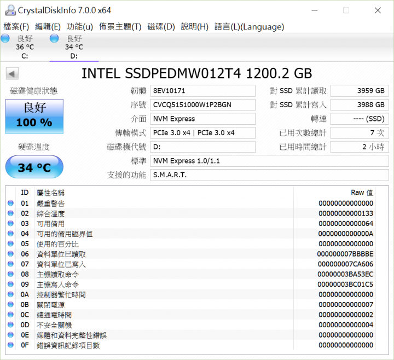Click the 34 °C temperature button
394x360 pixels.
click(x=34, y=167)
